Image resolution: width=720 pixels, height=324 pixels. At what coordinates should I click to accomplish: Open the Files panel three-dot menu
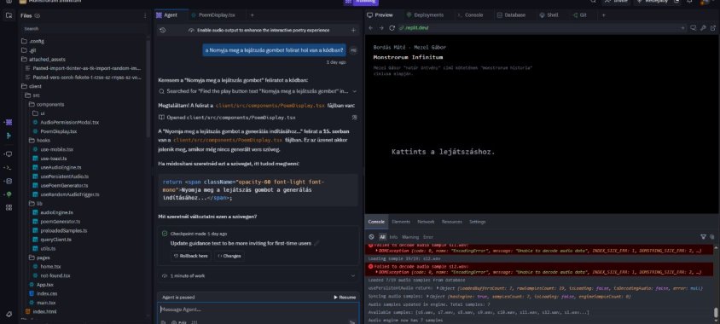click(x=145, y=15)
